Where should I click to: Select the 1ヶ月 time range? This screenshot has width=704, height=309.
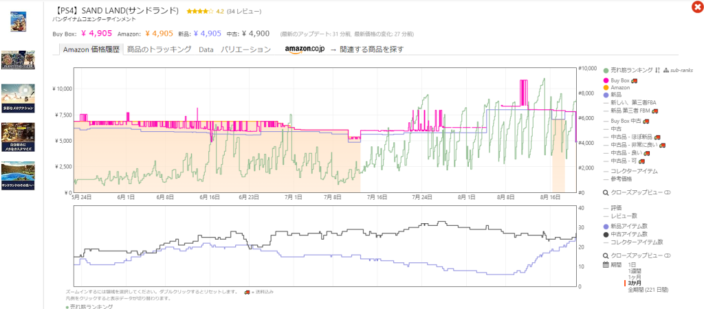tap(636, 277)
